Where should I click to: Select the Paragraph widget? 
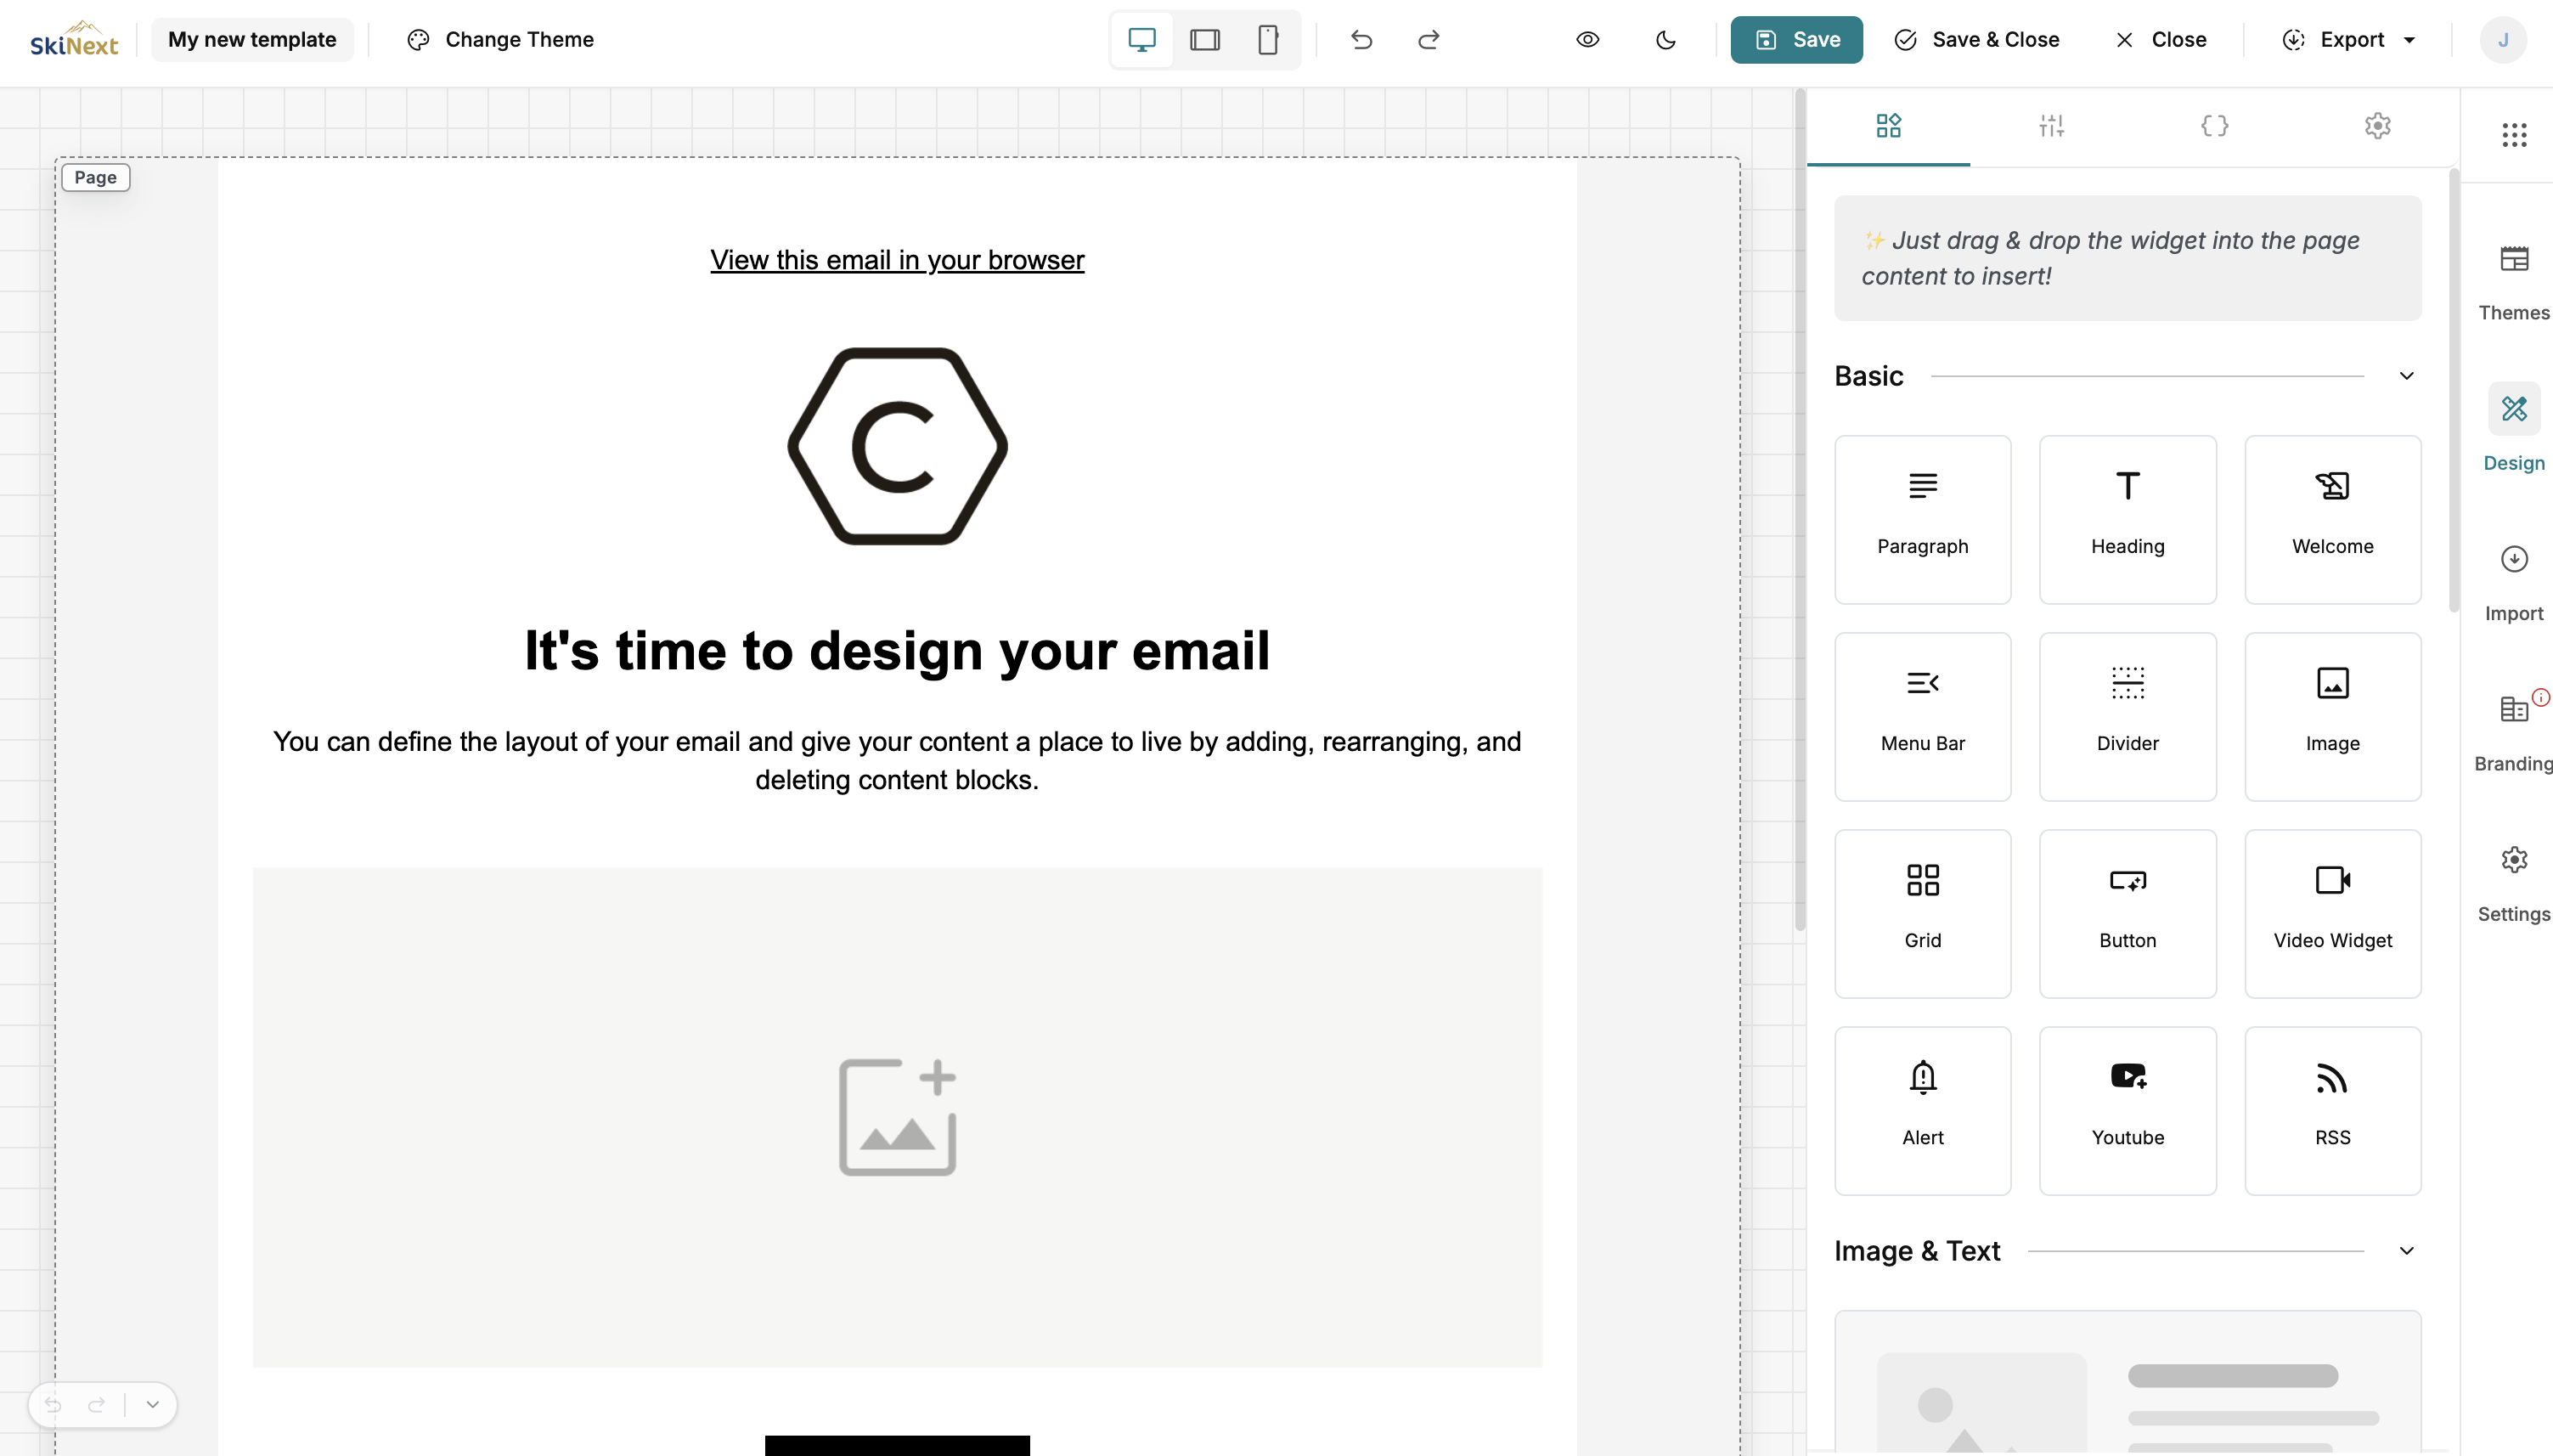(1922, 519)
